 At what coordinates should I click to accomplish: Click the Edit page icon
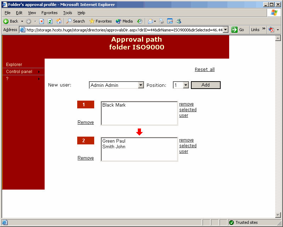[x=170, y=21]
